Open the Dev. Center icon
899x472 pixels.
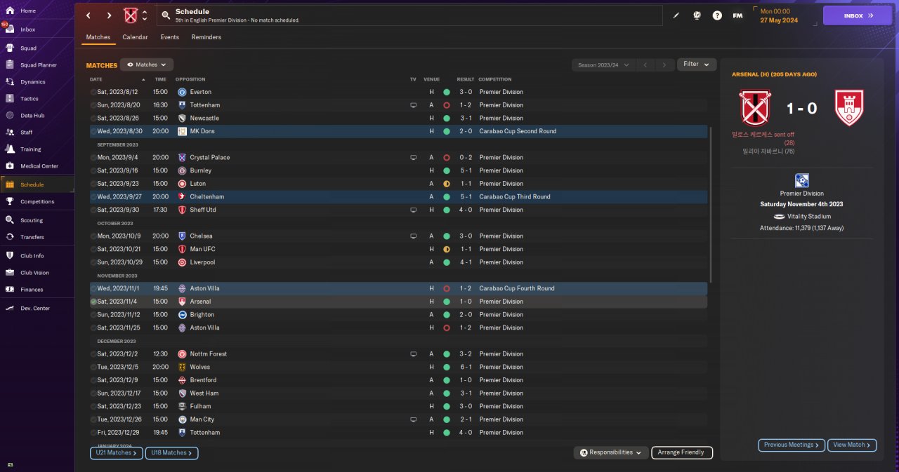[x=10, y=309]
